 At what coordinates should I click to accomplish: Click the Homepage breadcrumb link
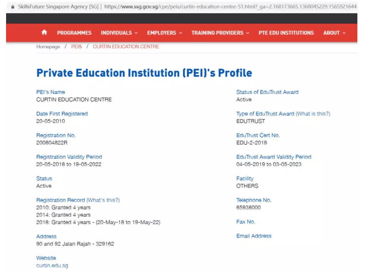[48, 47]
